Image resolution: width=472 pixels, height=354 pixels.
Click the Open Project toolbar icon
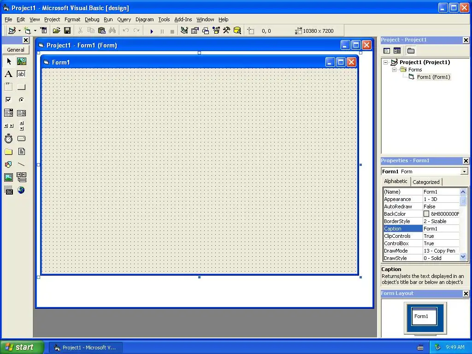[x=57, y=30]
